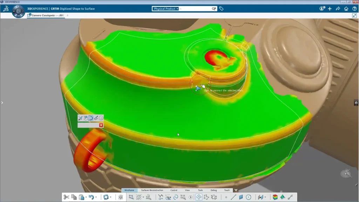Open settings gear in floating palette
The height and width of the screenshot is (202, 359).
click(101, 118)
